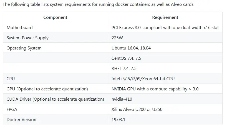The image size is (227, 128).
Task: Click the Docker Version row label
Action: 21,119
